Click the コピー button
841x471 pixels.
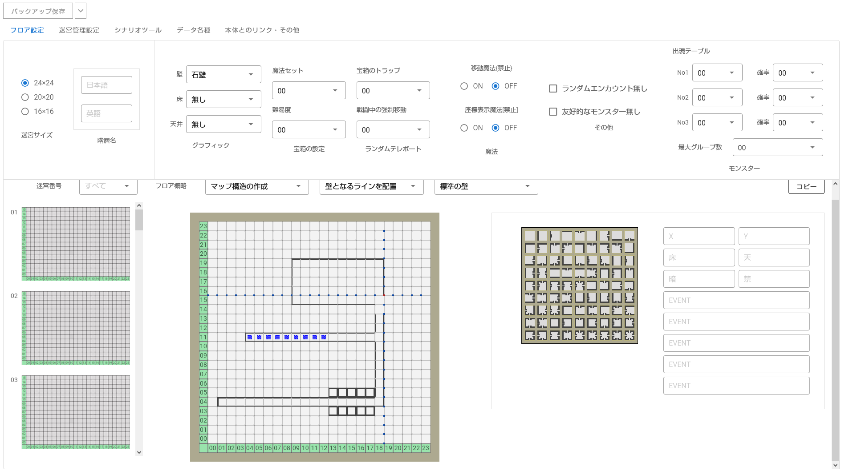[806, 186]
